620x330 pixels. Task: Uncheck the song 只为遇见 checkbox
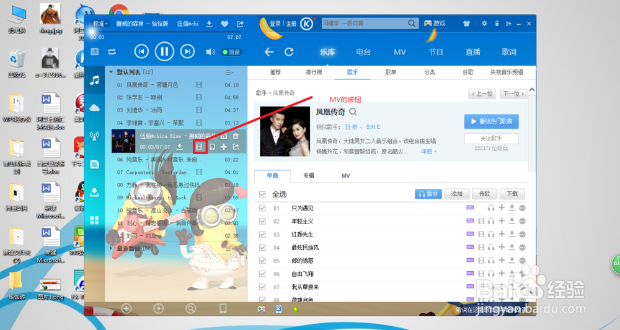[262, 208]
